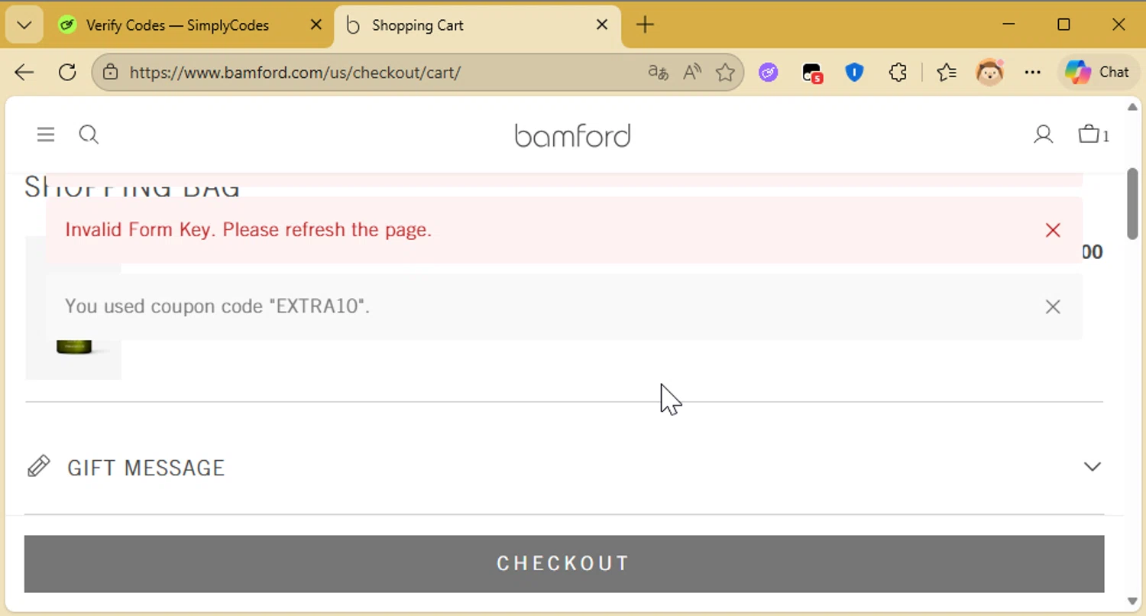Click the product thumbnail image

(x=73, y=308)
